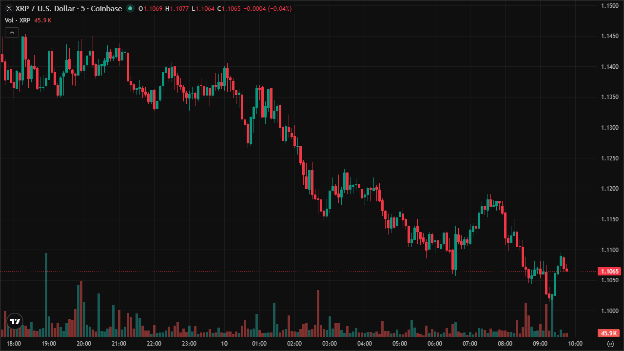624x351 pixels.
Task: Click the 07:00 time axis label
Action: [x=470, y=344]
